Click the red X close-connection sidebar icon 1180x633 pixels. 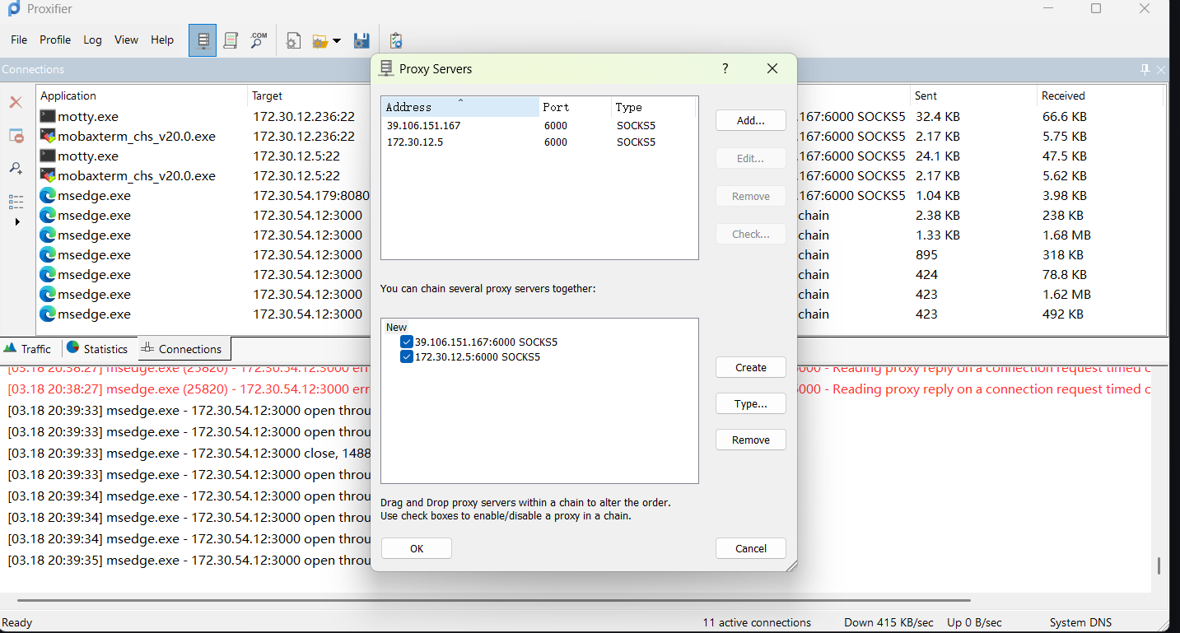(16, 102)
